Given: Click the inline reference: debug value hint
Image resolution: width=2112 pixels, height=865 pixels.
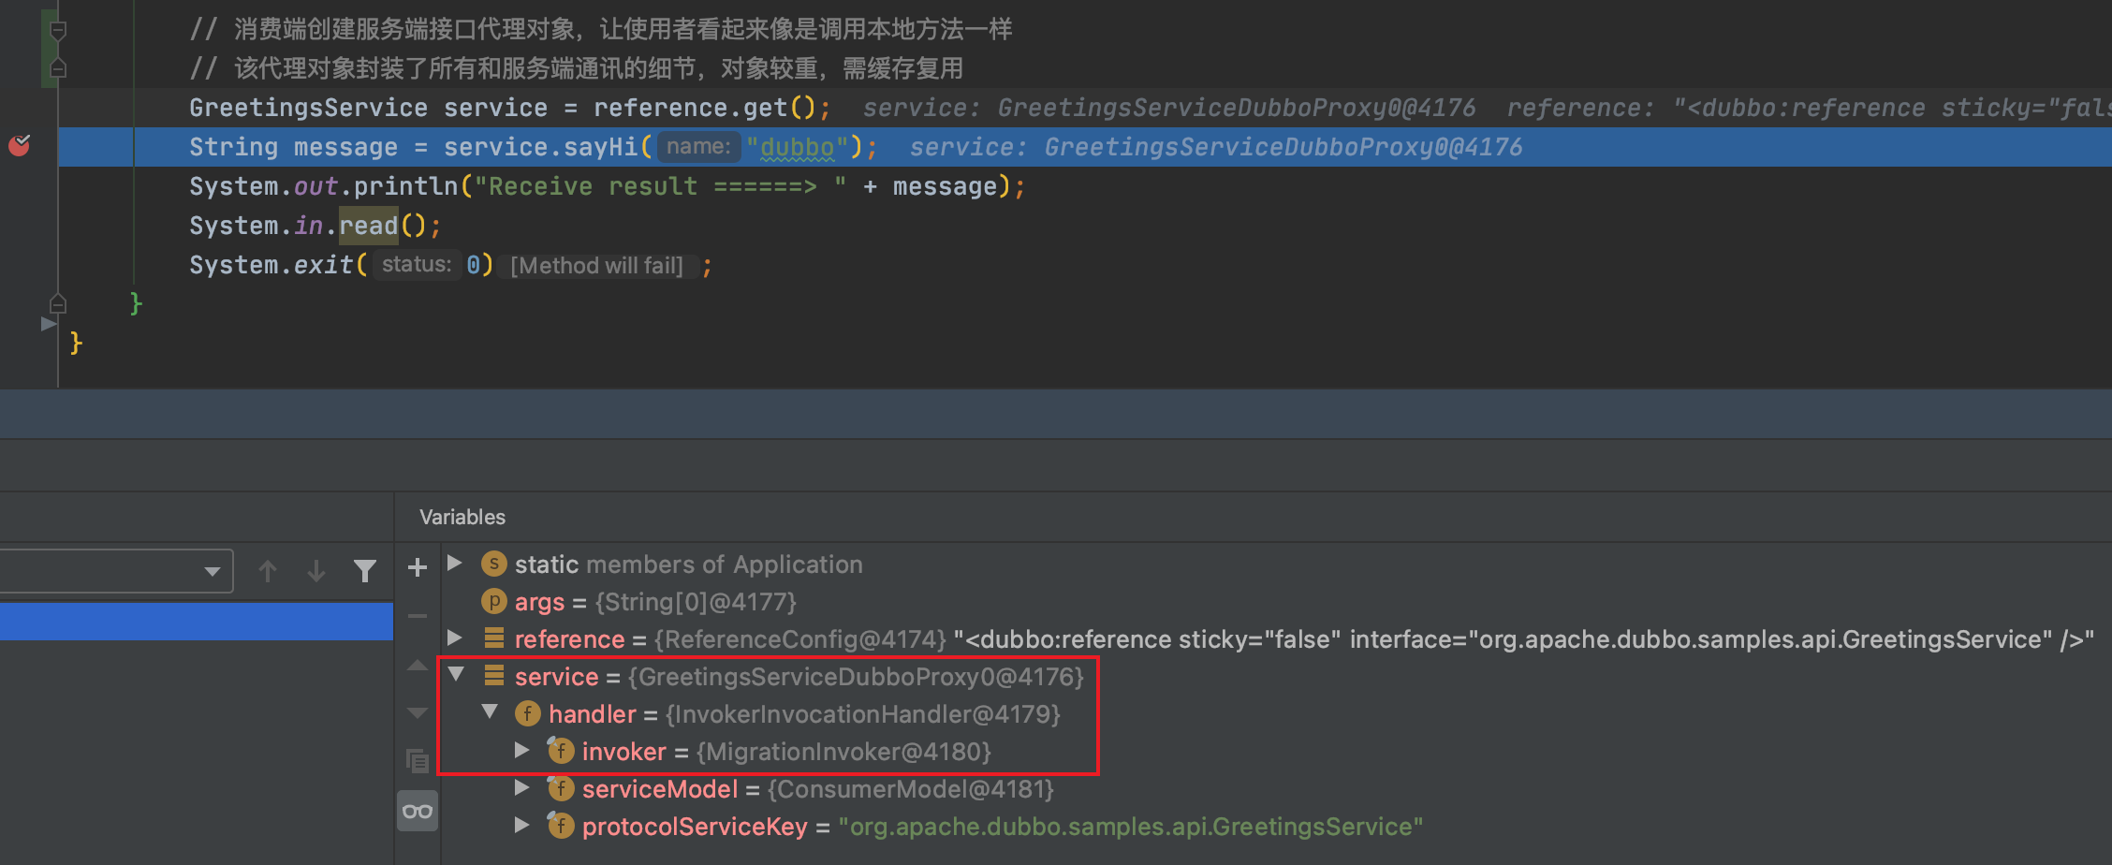Looking at the screenshot, I should (1809, 108).
